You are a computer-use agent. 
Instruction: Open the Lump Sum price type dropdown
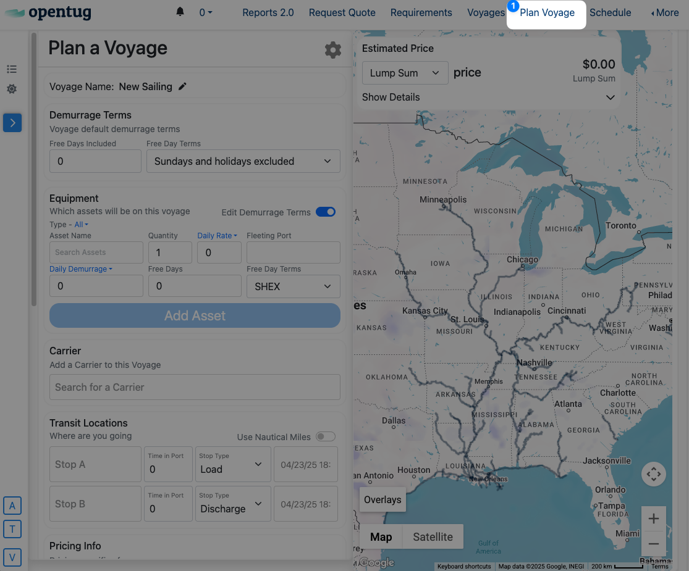(405, 73)
